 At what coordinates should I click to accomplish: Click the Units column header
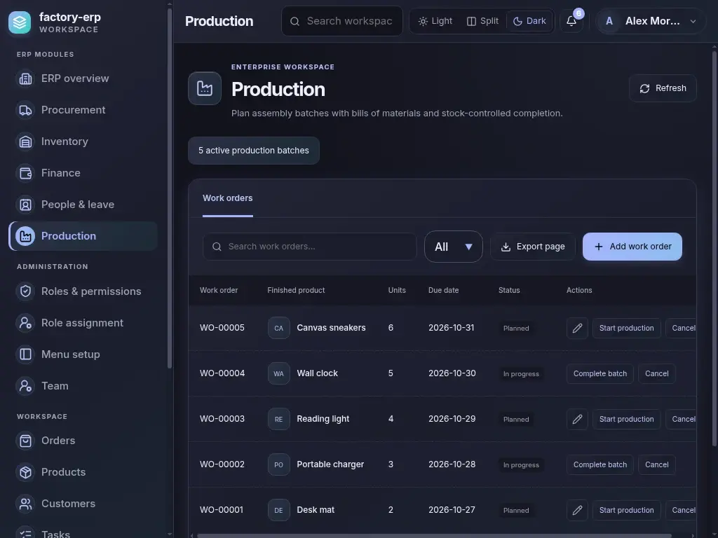[397, 290]
